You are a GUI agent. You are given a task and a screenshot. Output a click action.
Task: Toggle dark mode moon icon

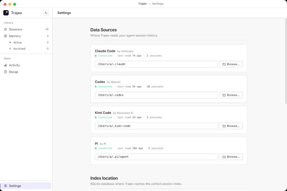[46, 13]
